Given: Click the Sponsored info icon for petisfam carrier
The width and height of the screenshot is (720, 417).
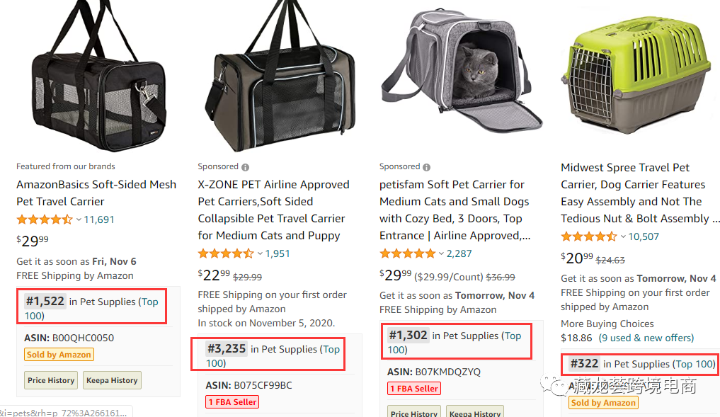Looking at the screenshot, I should (x=427, y=167).
